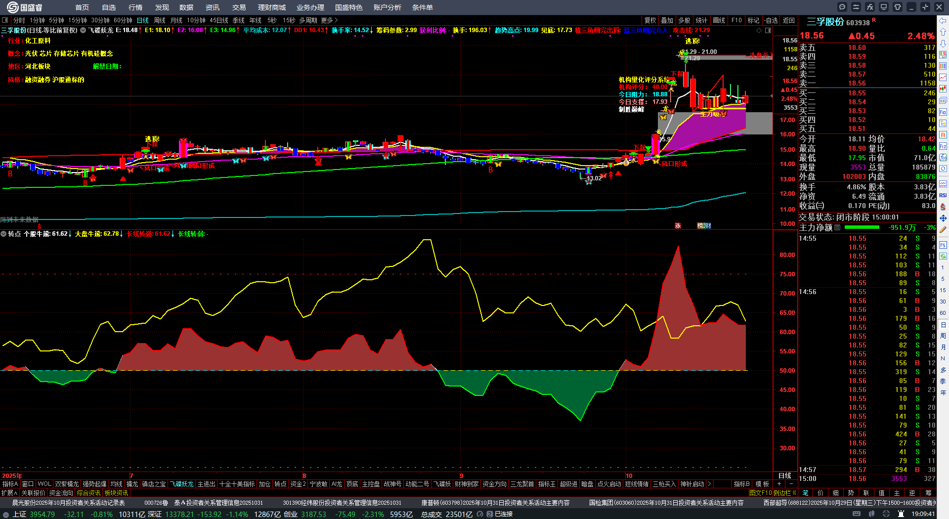Switch to the 5分钟 period

pos(56,20)
